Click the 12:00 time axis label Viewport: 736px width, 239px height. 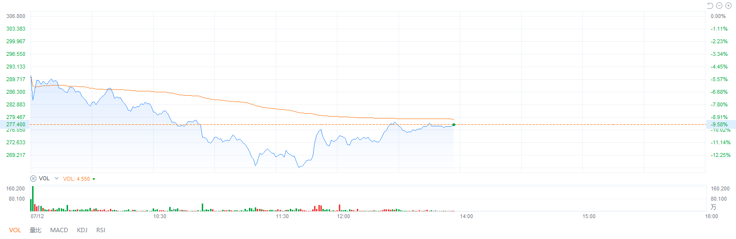(x=344, y=216)
